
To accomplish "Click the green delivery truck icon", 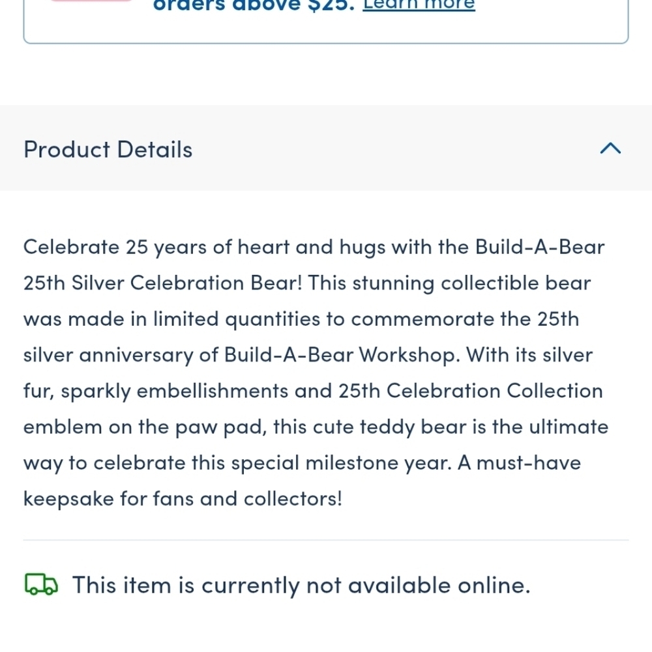I will click(41, 584).
